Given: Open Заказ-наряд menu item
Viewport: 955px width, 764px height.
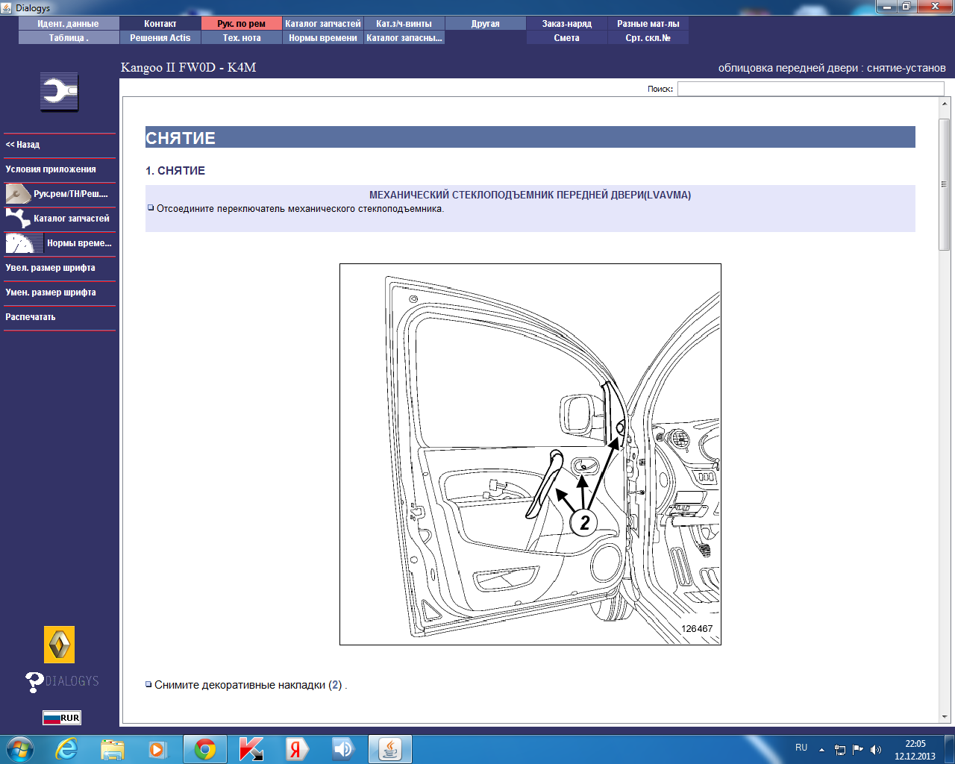Looking at the screenshot, I should tap(567, 24).
